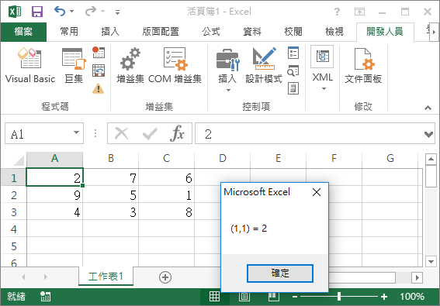440x306 pixels.
Task: Open the Insert controls (插入) toolbox
Action: (227, 70)
